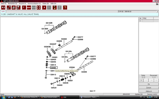Click the Abbruch button
Viewport: 159px width, 99px height.
pyautogui.click(x=149, y=91)
